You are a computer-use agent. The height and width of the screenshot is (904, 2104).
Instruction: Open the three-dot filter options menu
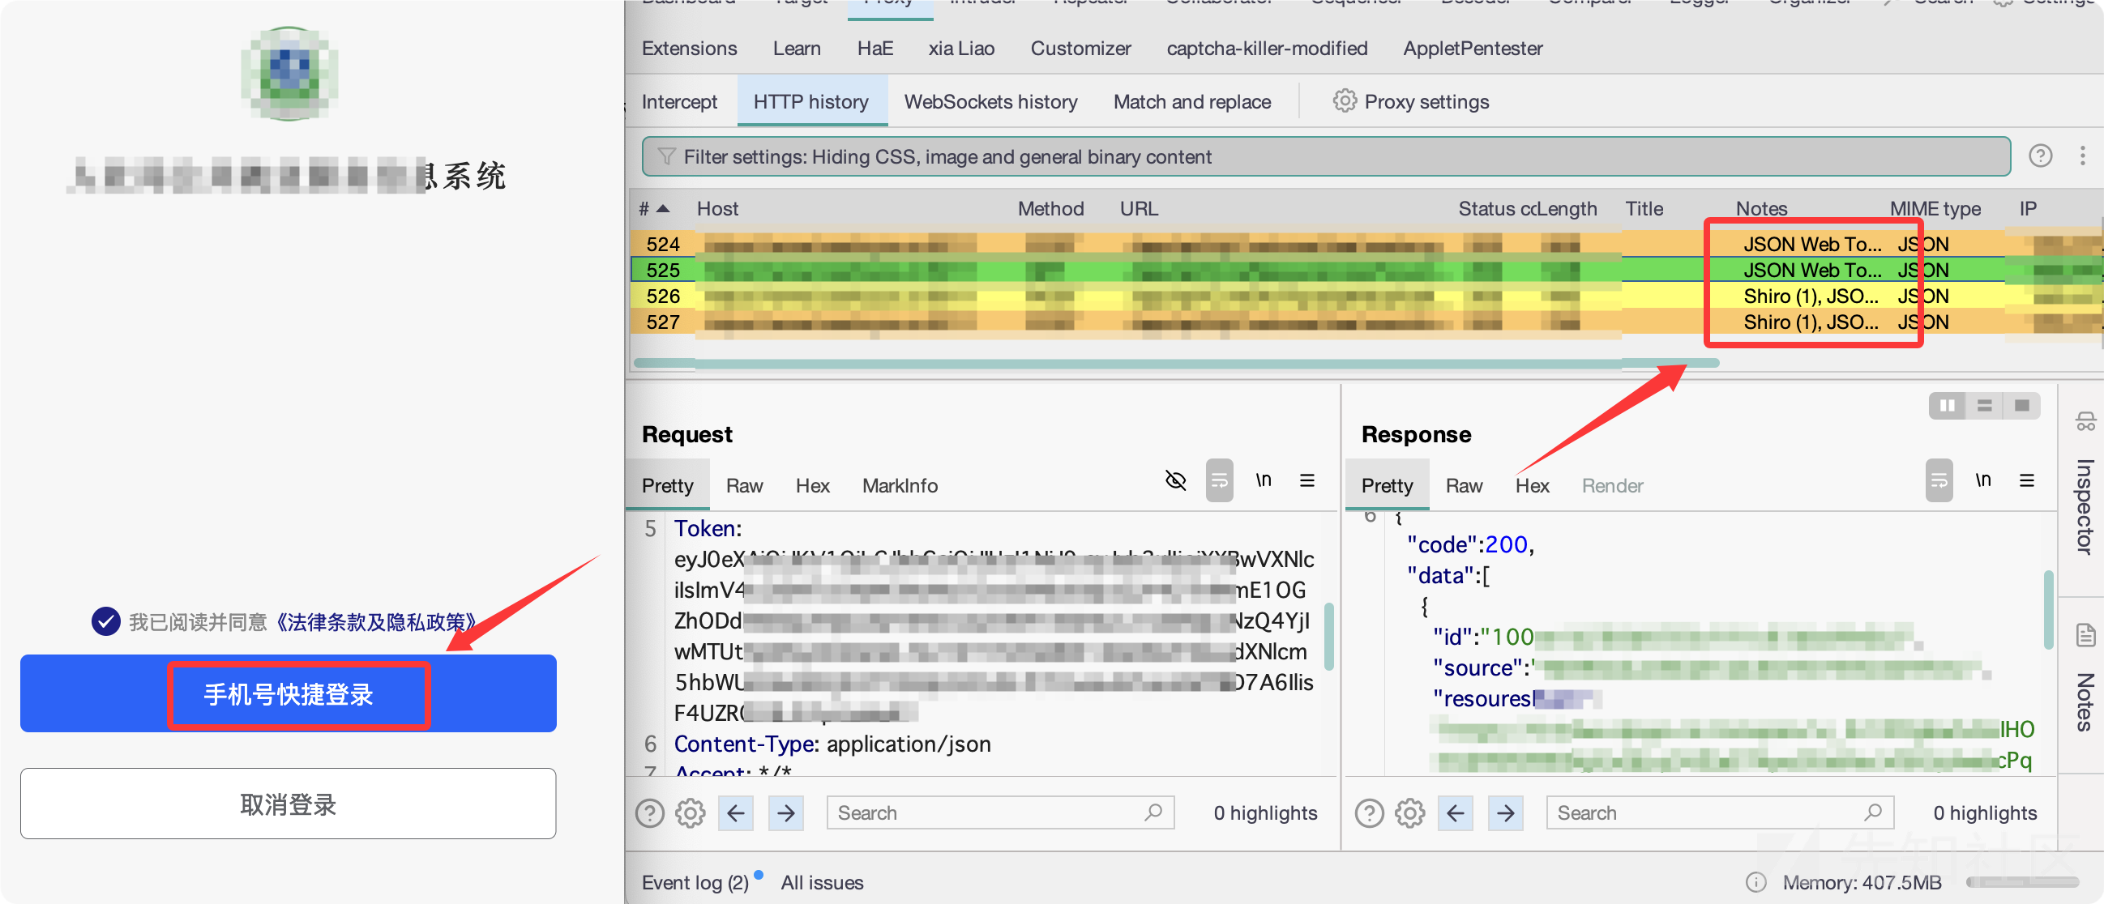click(2082, 156)
